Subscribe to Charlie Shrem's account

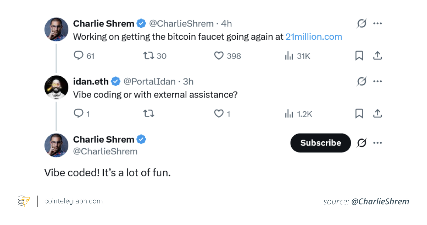(320, 143)
